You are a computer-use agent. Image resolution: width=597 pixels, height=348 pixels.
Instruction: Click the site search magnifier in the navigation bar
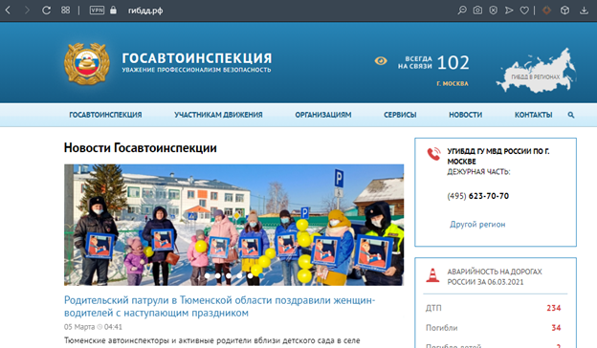pyautogui.click(x=571, y=115)
